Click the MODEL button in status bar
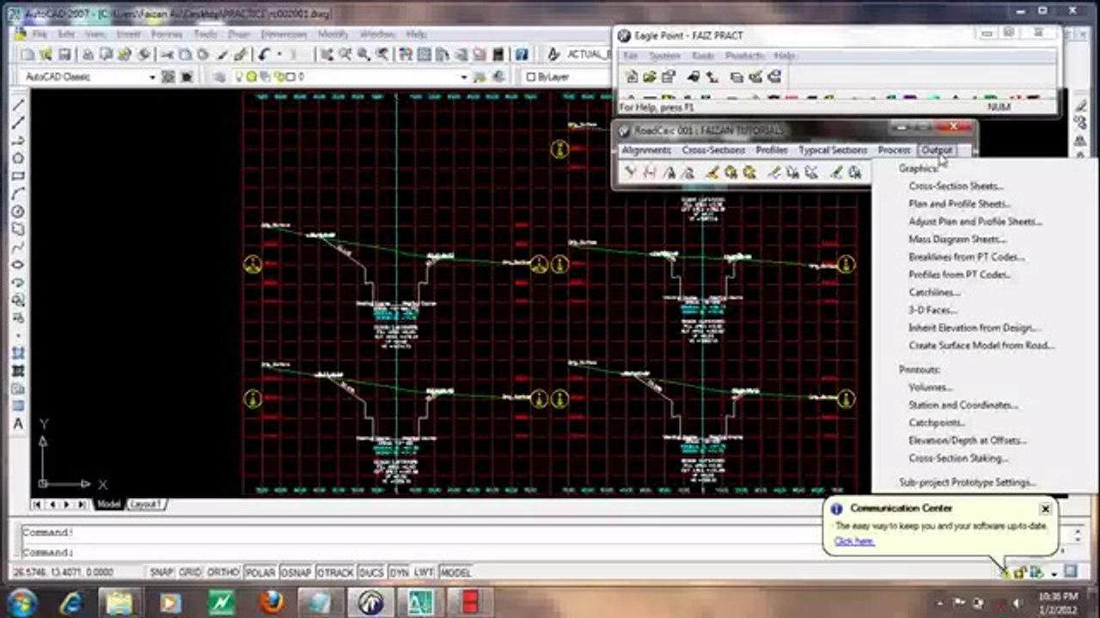The height and width of the screenshot is (618, 1100). point(455,573)
